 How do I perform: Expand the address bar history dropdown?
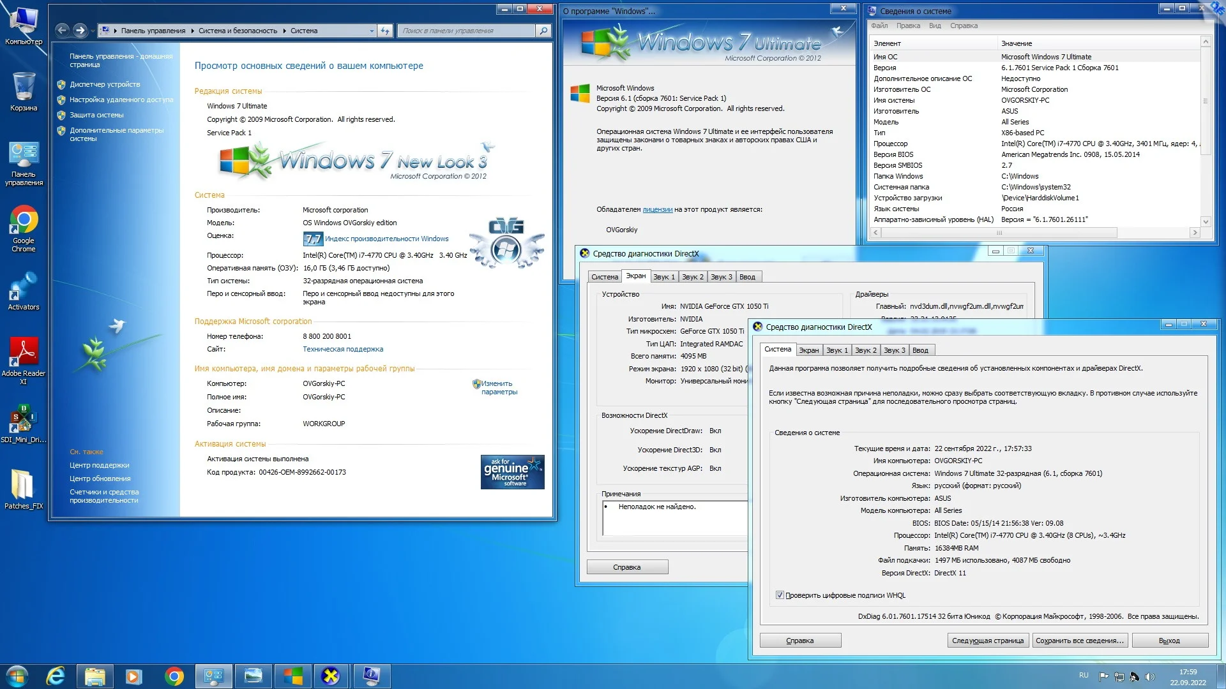372,31
